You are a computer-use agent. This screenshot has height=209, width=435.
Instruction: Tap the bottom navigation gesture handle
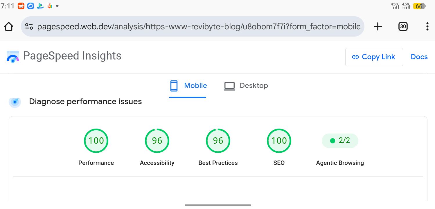(218, 205)
